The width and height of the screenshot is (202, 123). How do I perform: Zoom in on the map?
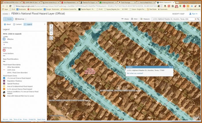(x=51, y=26)
